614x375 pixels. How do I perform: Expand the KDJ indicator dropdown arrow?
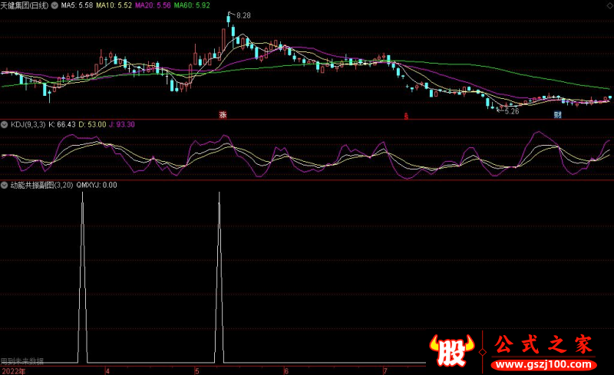[5, 124]
